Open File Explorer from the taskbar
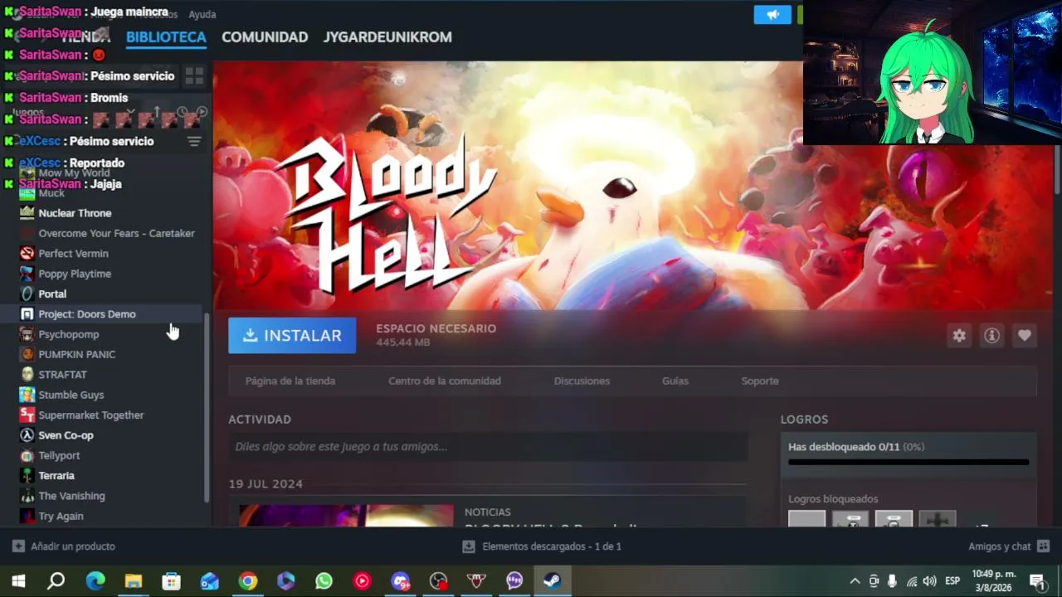This screenshot has width=1062, height=597. 134,581
